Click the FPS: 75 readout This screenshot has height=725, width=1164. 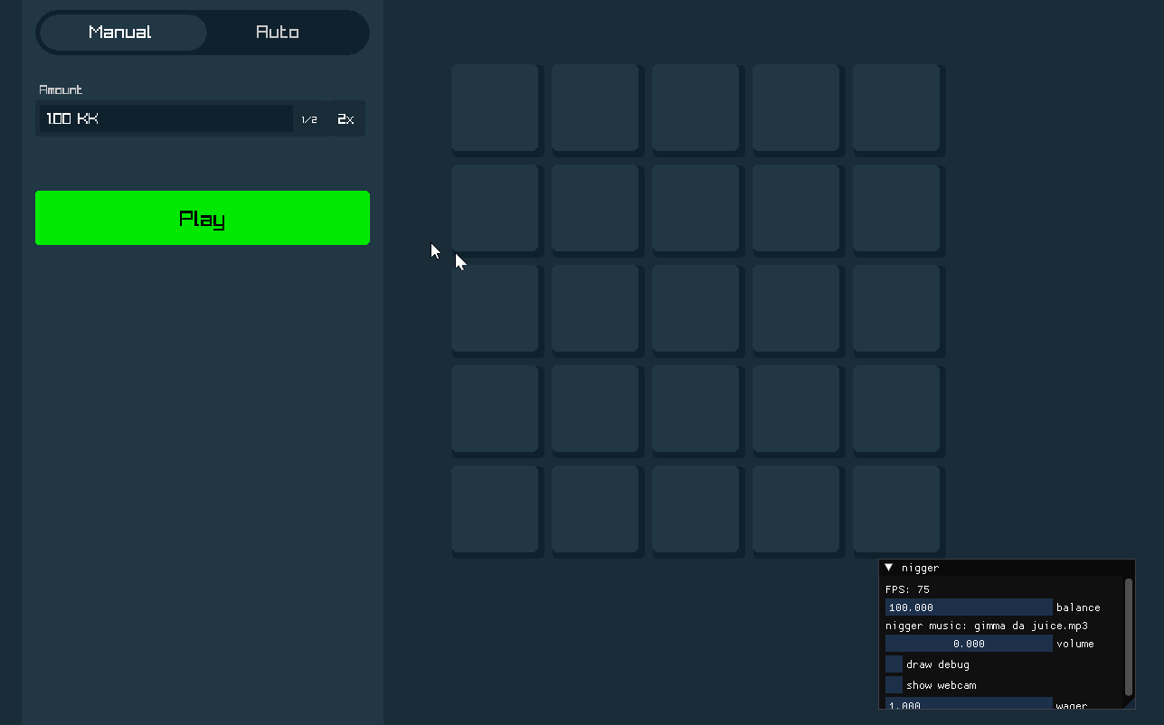pyautogui.click(x=907, y=589)
